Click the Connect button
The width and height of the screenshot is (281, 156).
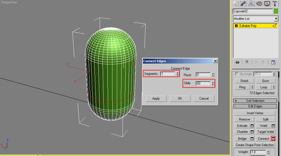pos(263,138)
